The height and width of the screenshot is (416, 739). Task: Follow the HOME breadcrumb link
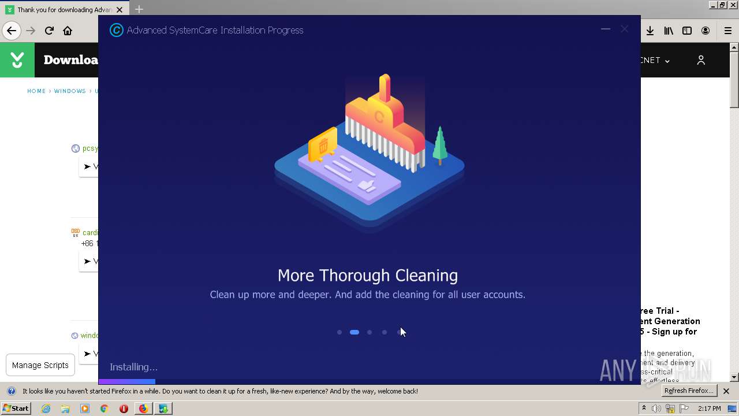coord(36,91)
